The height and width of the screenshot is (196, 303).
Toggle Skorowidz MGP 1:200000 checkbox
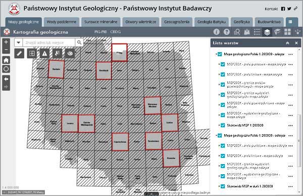pyautogui.click(x=223, y=125)
